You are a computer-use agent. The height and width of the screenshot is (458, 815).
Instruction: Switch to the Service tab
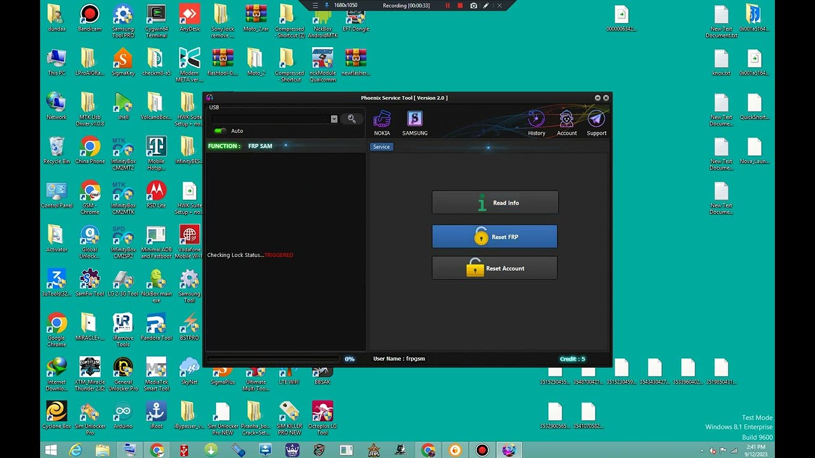381,147
